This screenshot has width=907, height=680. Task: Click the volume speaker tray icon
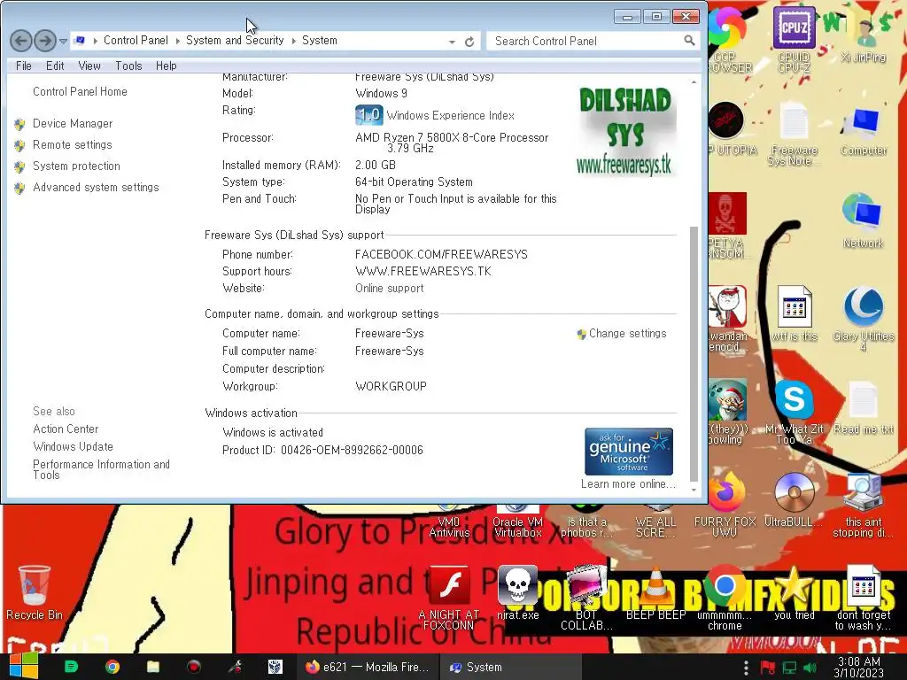pyautogui.click(x=810, y=668)
